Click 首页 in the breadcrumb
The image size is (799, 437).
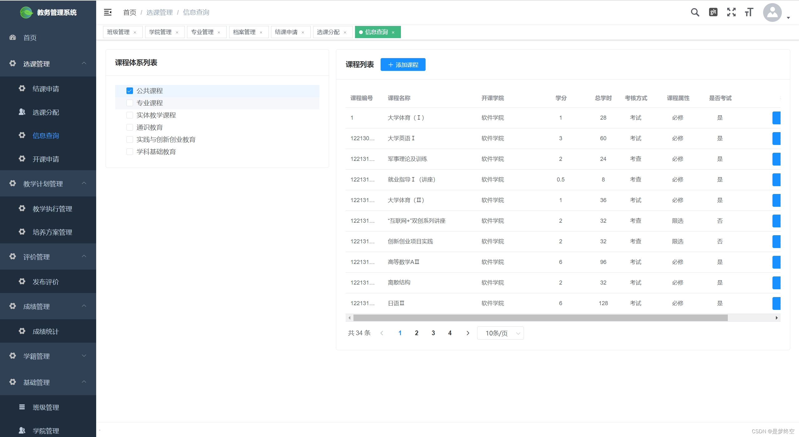[x=130, y=12]
